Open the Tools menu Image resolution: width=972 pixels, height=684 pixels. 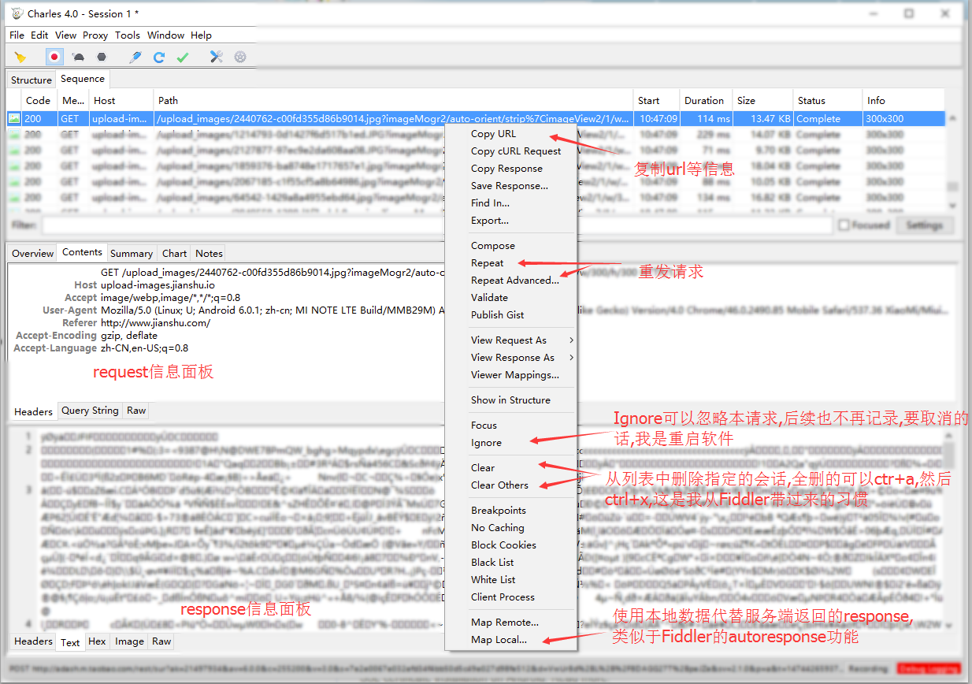128,35
